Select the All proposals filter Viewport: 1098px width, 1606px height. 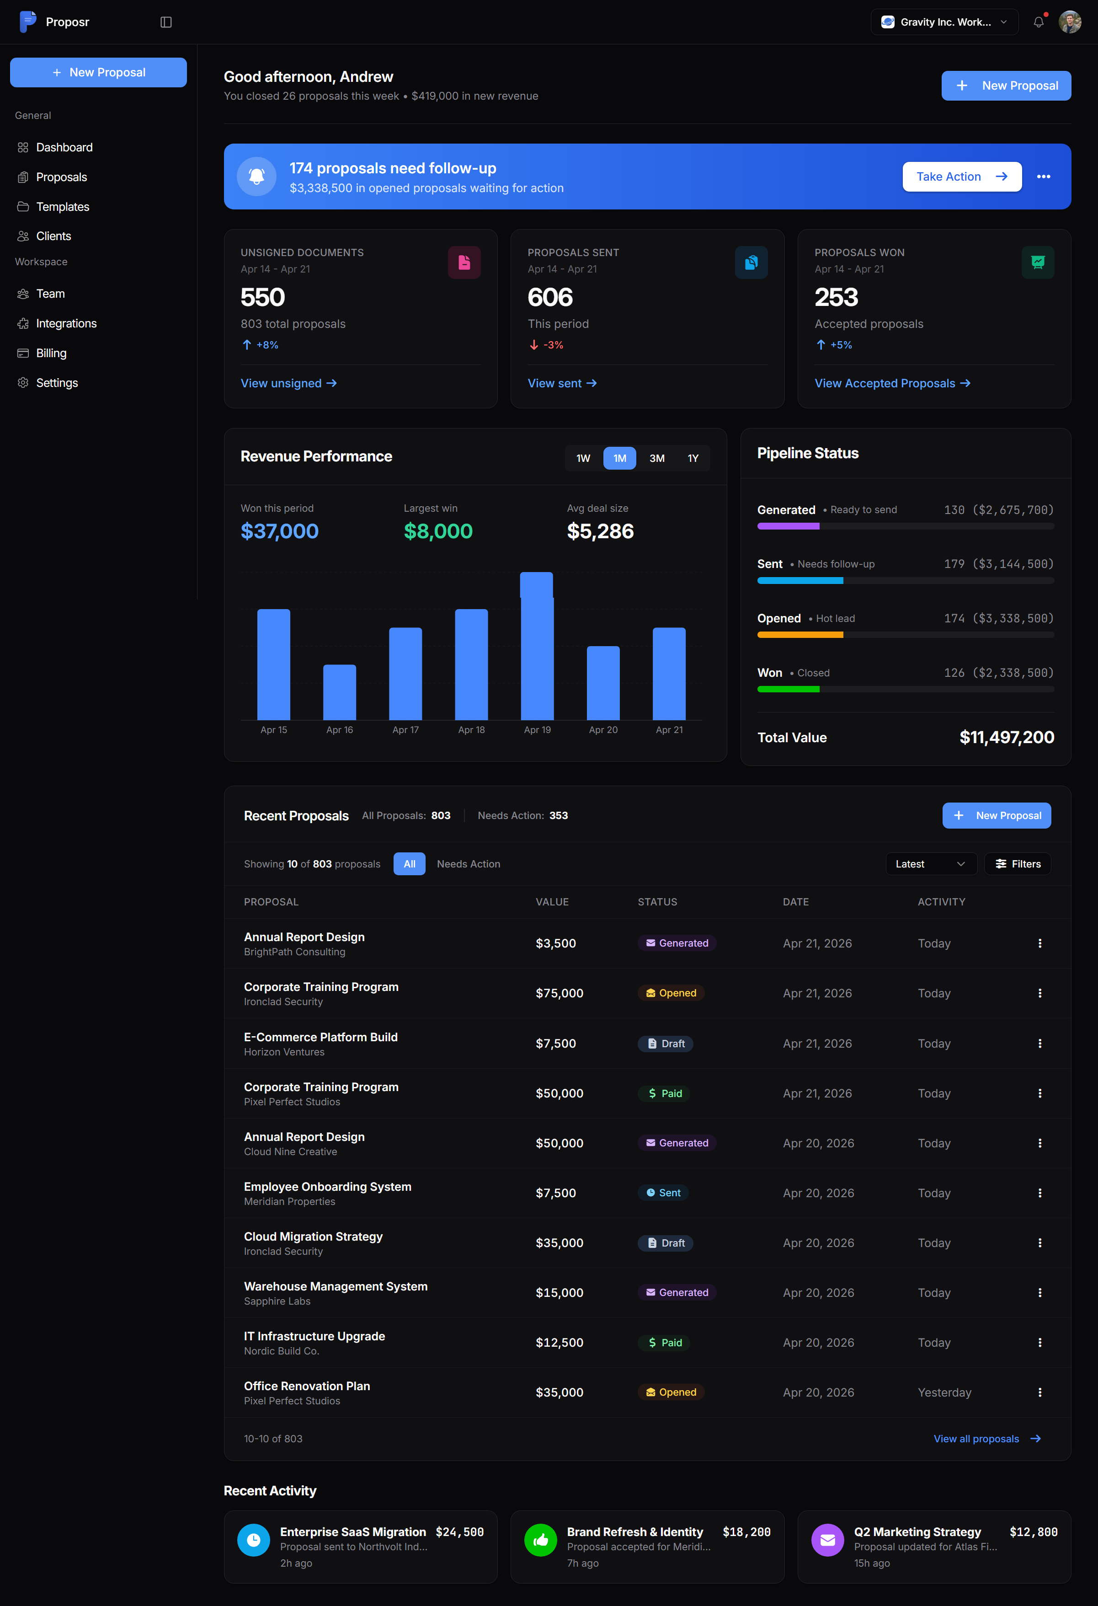click(x=409, y=864)
